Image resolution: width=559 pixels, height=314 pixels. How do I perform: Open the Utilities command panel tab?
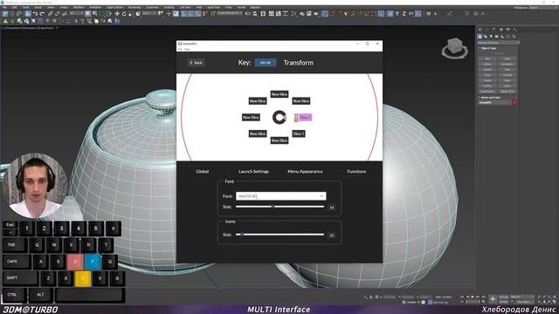click(514, 29)
